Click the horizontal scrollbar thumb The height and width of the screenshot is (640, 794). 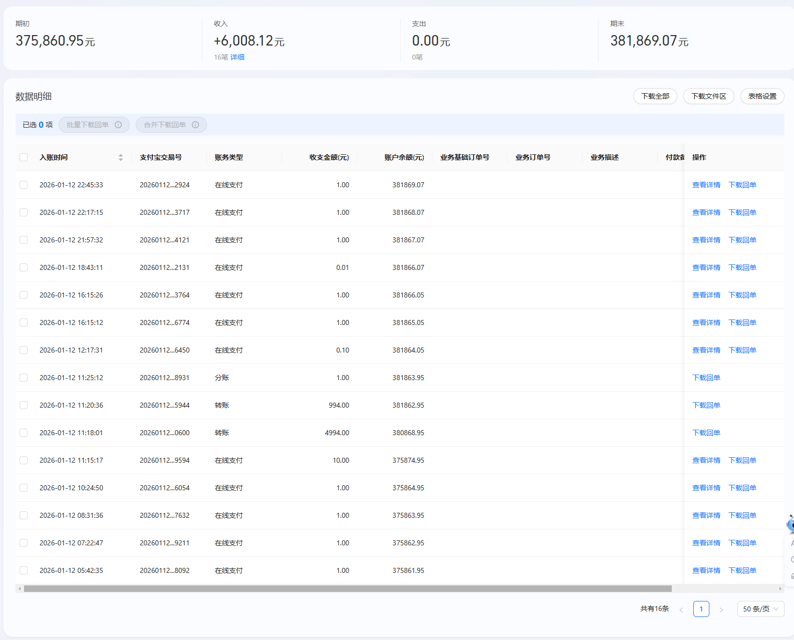click(348, 589)
